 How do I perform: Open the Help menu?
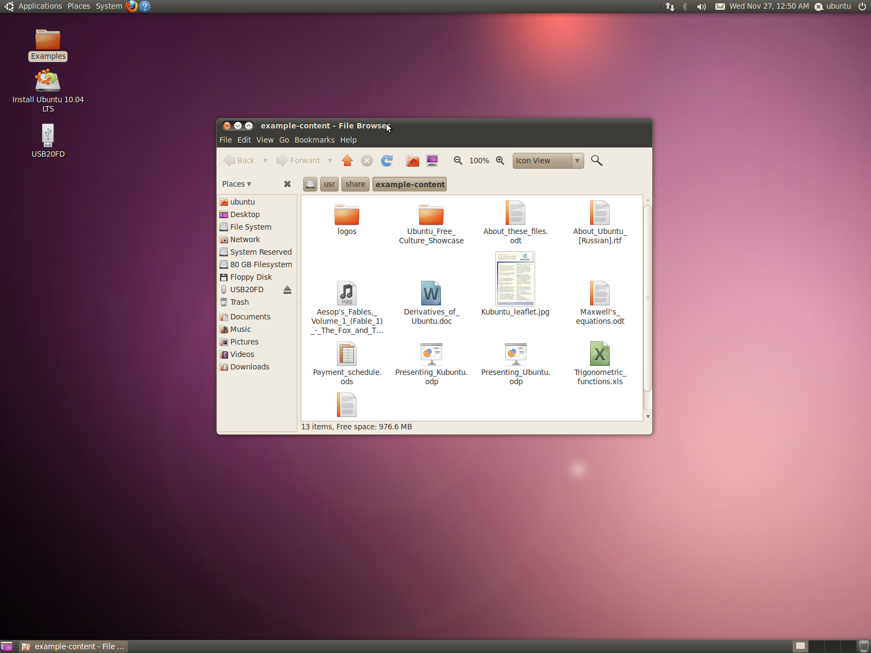point(348,140)
